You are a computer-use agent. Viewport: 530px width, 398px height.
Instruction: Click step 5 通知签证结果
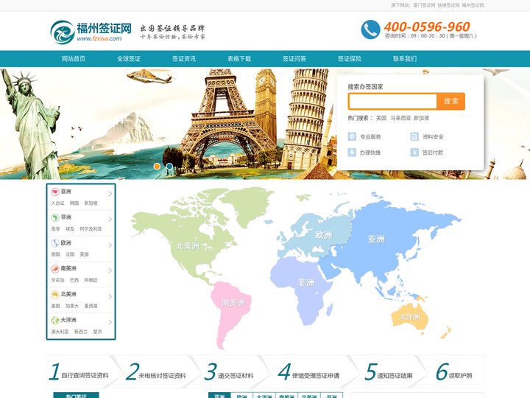389,372
